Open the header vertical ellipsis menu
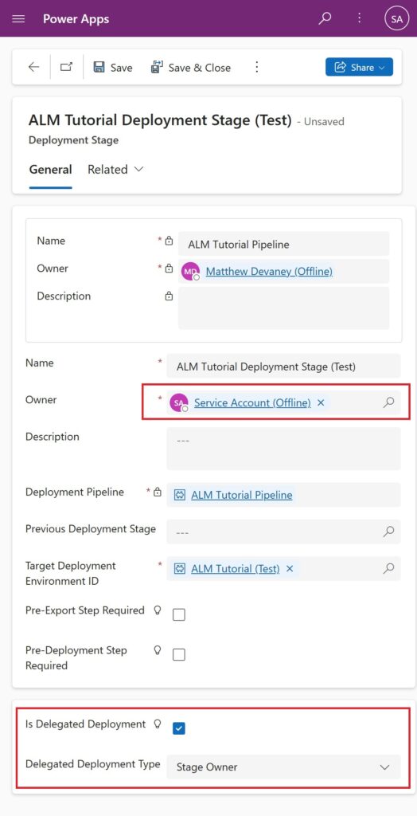417x816 pixels. [x=359, y=19]
